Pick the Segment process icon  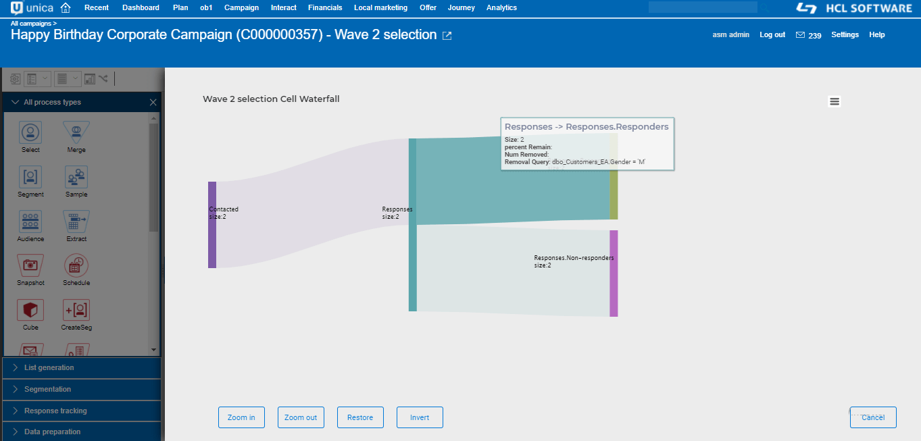[30, 177]
